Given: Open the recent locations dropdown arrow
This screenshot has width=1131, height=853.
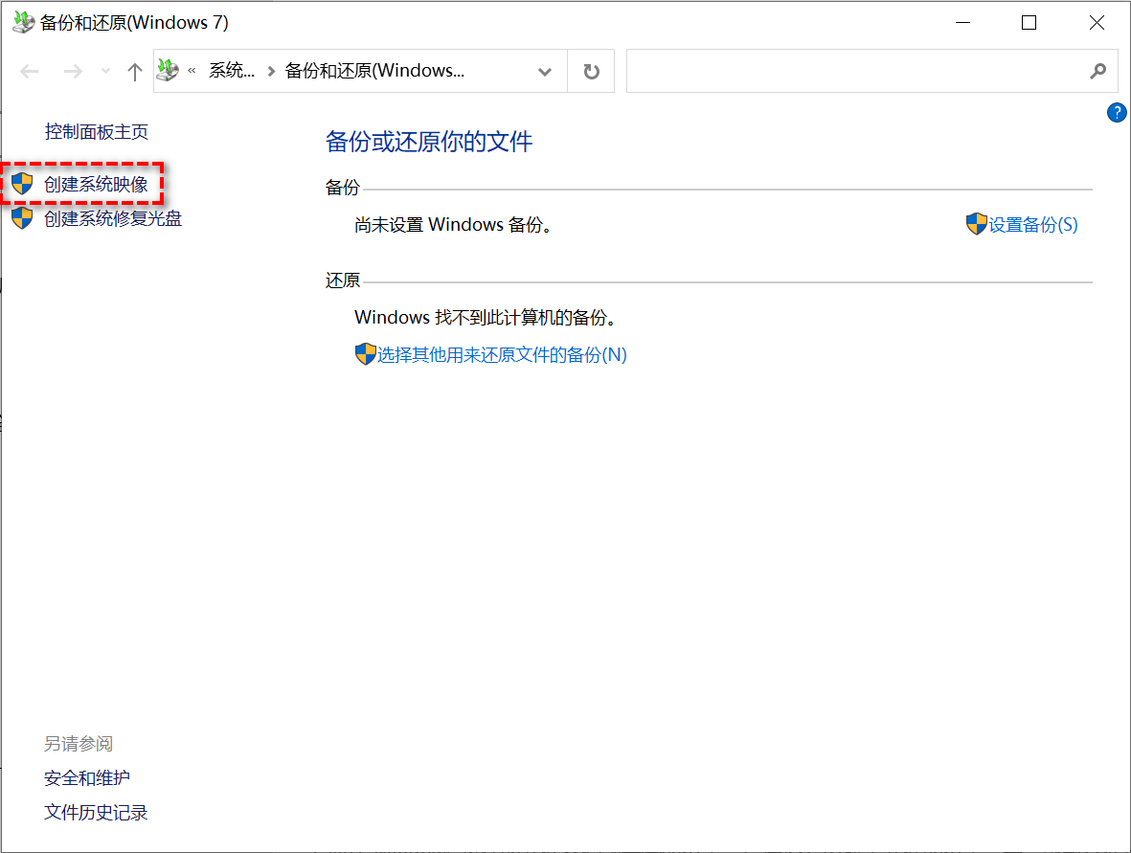Looking at the screenshot, I should click(x=105, y=72).
